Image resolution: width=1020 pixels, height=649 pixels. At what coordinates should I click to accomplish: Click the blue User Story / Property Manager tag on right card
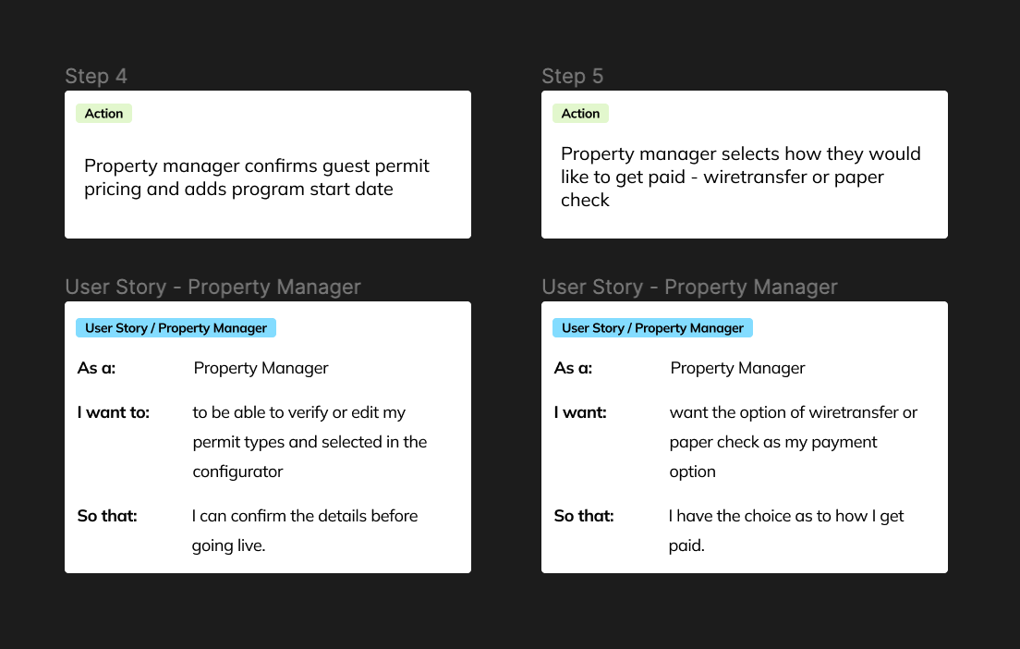point(652,328)
